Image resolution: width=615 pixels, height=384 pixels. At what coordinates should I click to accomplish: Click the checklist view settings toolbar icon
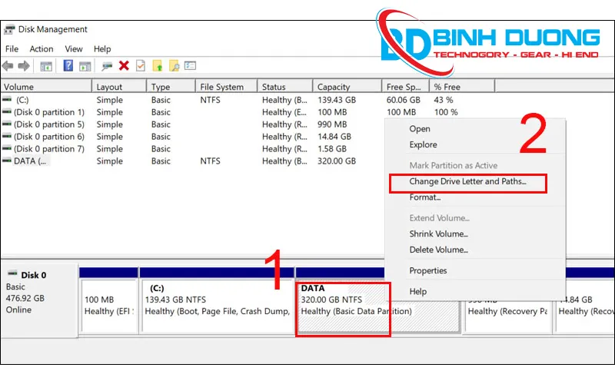click(x=190, y=65)
